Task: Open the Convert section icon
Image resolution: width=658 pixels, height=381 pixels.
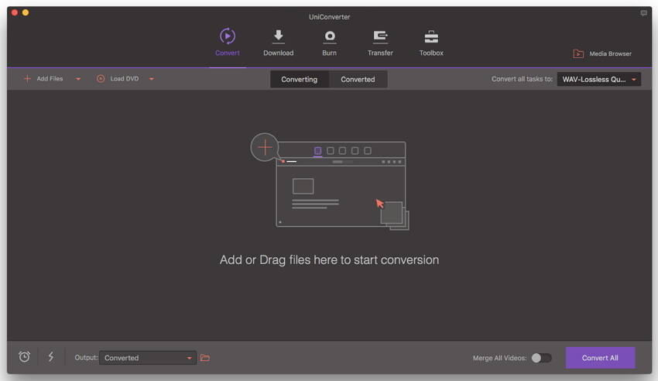Action: click(228, 36)
